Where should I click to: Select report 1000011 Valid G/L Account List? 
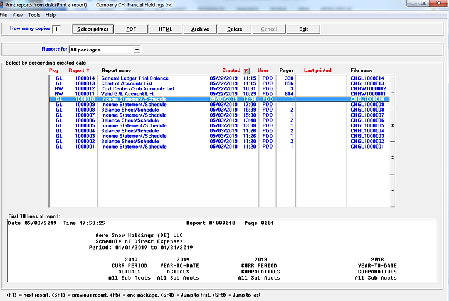click(x=219, y=94)
